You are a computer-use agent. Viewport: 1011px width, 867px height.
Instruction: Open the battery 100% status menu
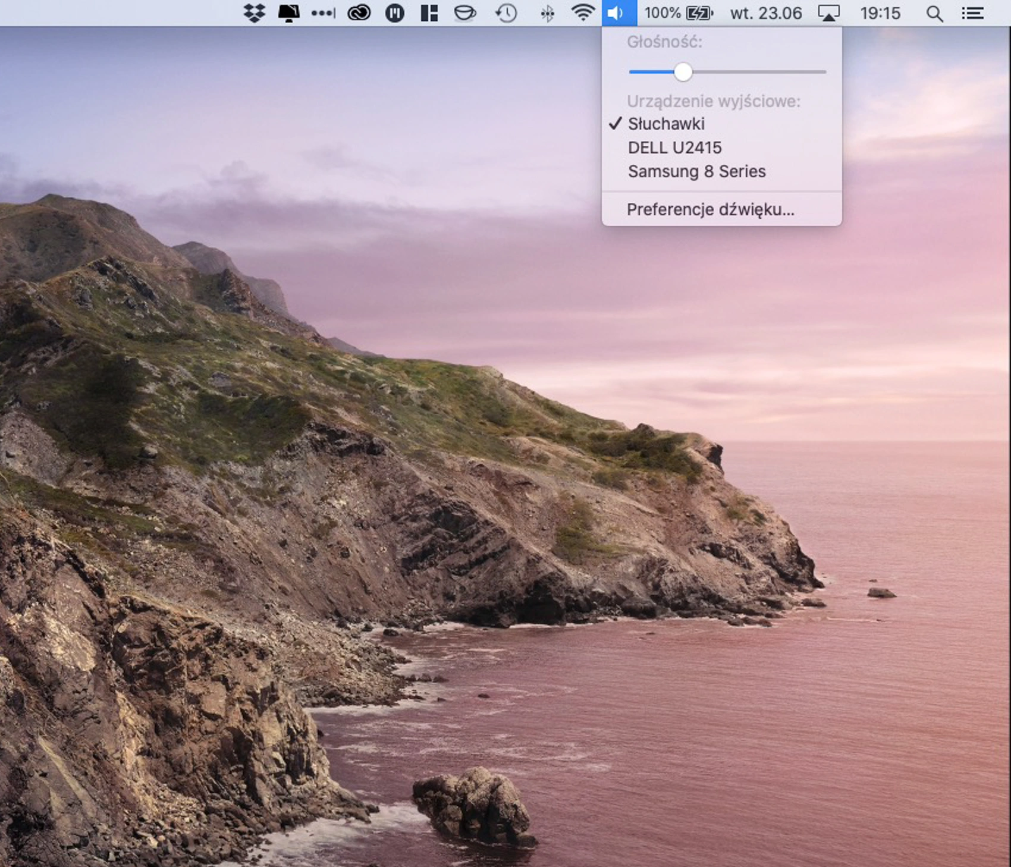[679, 13]
